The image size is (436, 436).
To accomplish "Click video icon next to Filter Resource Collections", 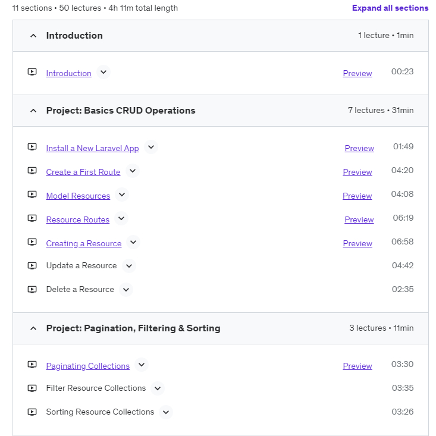I will tap(32, 388).
